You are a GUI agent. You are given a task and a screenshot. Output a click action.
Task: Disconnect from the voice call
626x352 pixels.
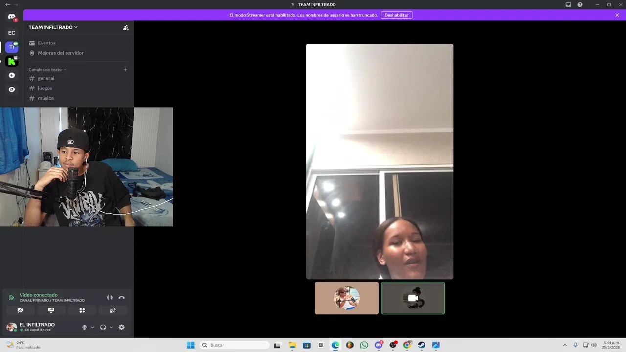(x=122, y=297)
